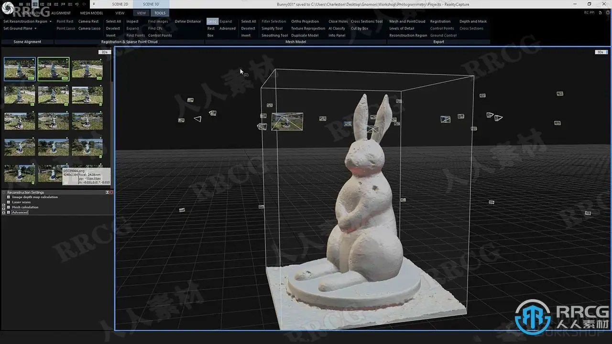This screenshot has width=612, height=344.
Task: Expand the Advanced settings group
Action: coord(9,212)
